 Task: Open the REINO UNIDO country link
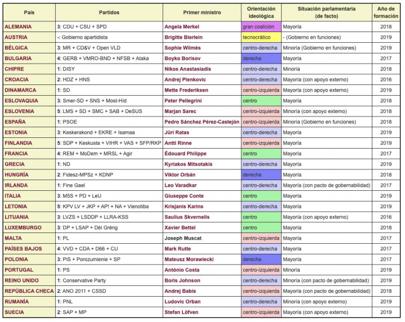22,280
